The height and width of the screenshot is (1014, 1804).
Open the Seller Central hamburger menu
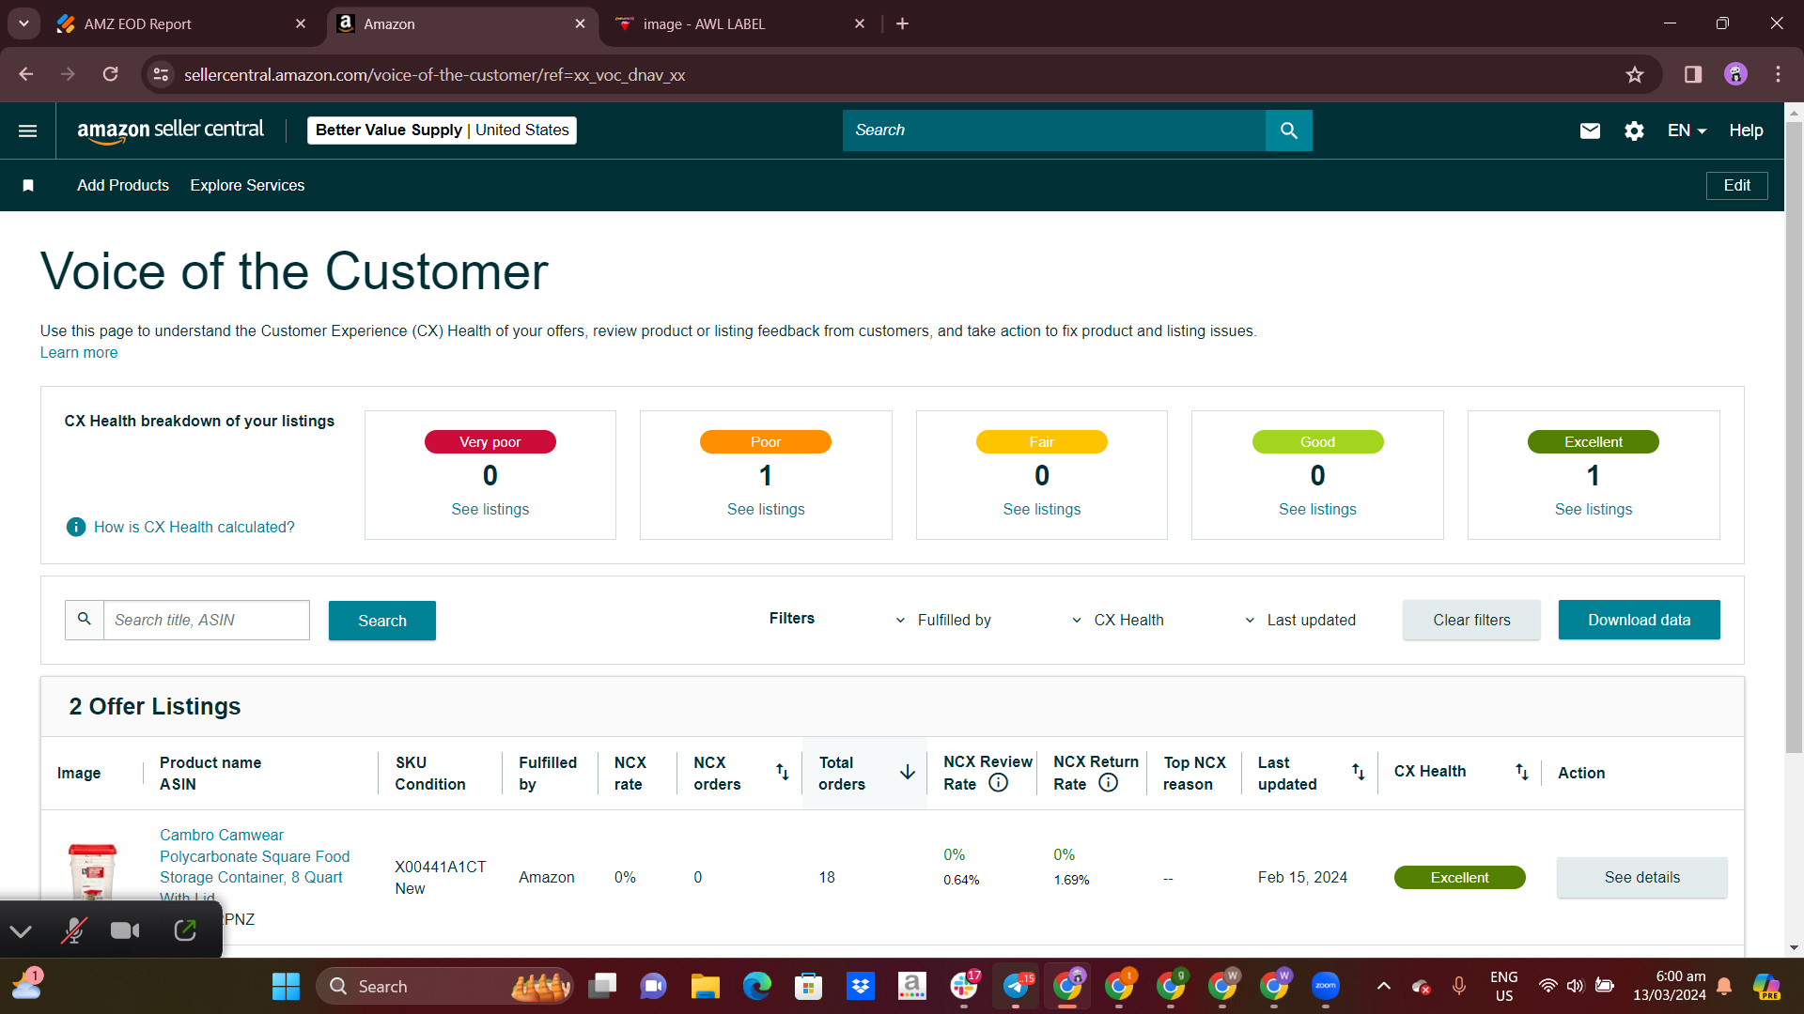28,131
